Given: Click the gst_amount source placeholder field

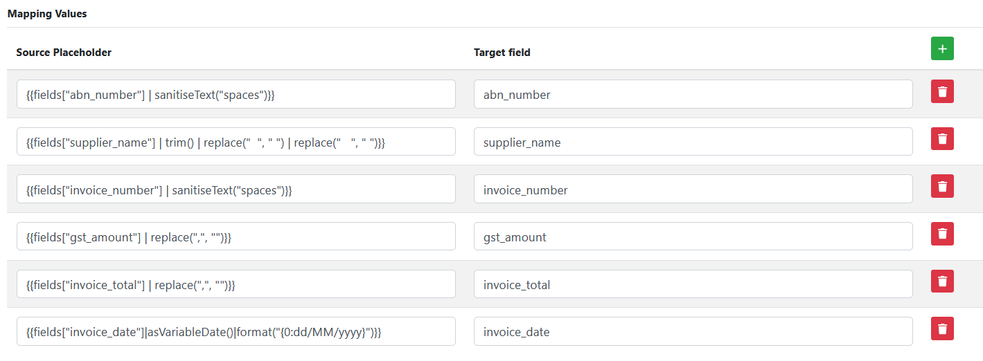Looking at the screenshot, I should (x=236, y=237).
